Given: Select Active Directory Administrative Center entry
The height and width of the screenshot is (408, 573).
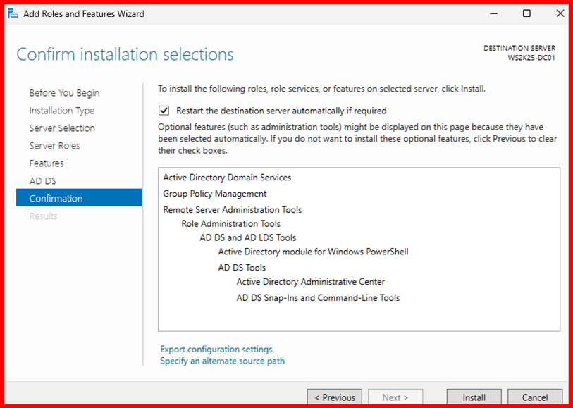Looking at the screenshot, I should 310,282.
